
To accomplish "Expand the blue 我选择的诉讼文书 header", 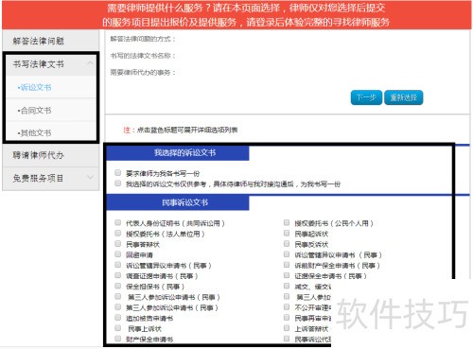I will (x=178, y=153).
